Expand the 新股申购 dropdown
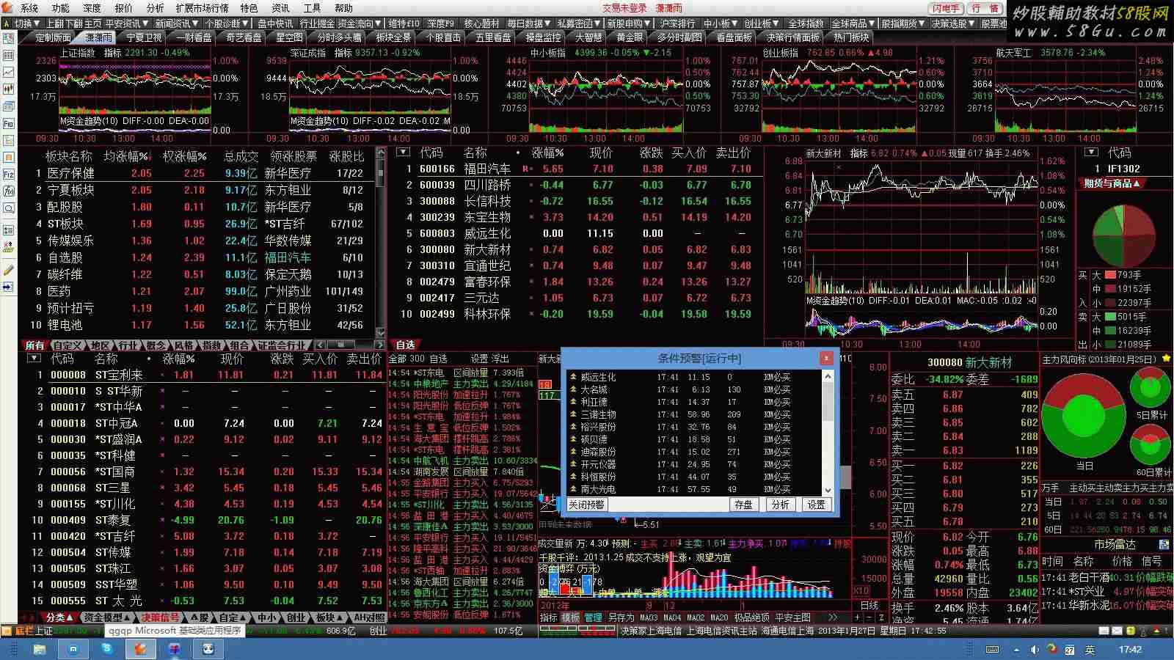1174x660 pixels. 629,23
